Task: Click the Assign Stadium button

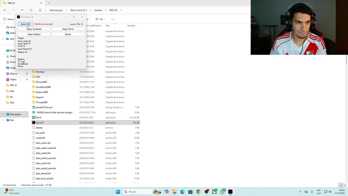Action: 34,34
